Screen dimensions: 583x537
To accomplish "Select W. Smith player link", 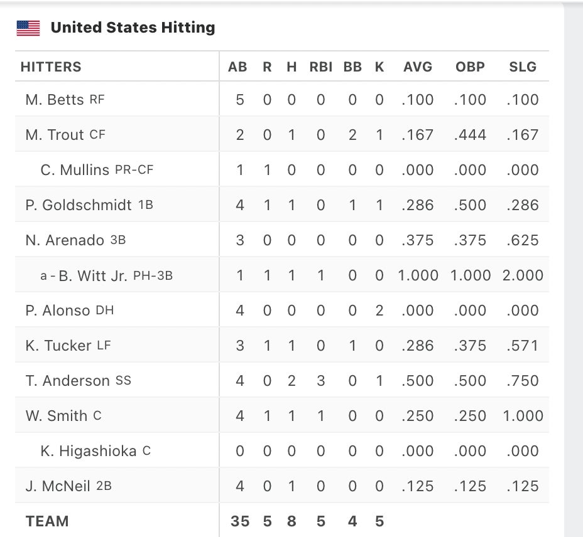I will coord(57,416).
